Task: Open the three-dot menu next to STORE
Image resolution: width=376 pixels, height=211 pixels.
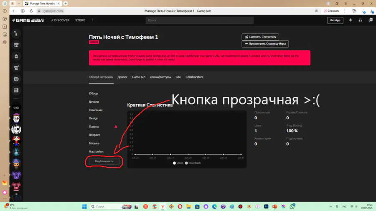Action: click(93, 20)
